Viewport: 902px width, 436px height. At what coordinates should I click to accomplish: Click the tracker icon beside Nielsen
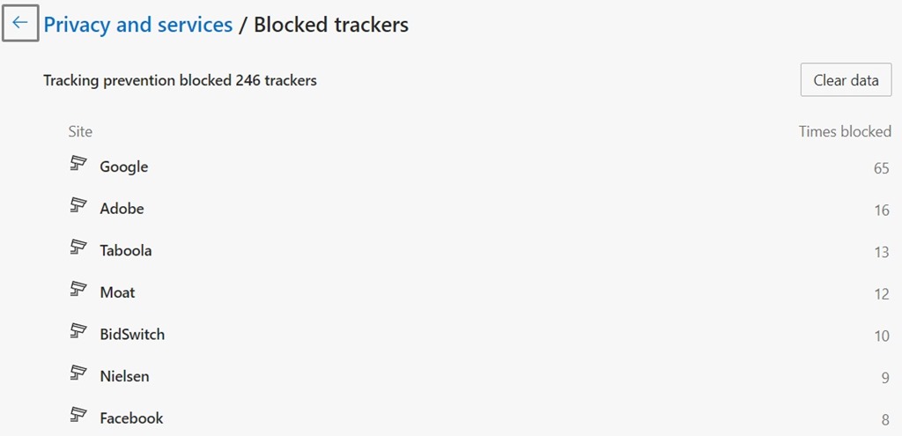tap(79, 373)
